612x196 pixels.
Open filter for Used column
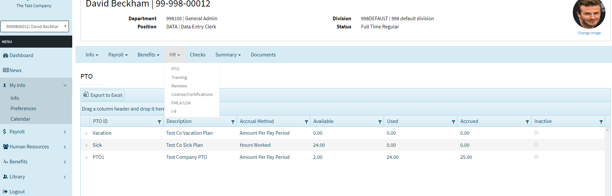tap(453, 122)
